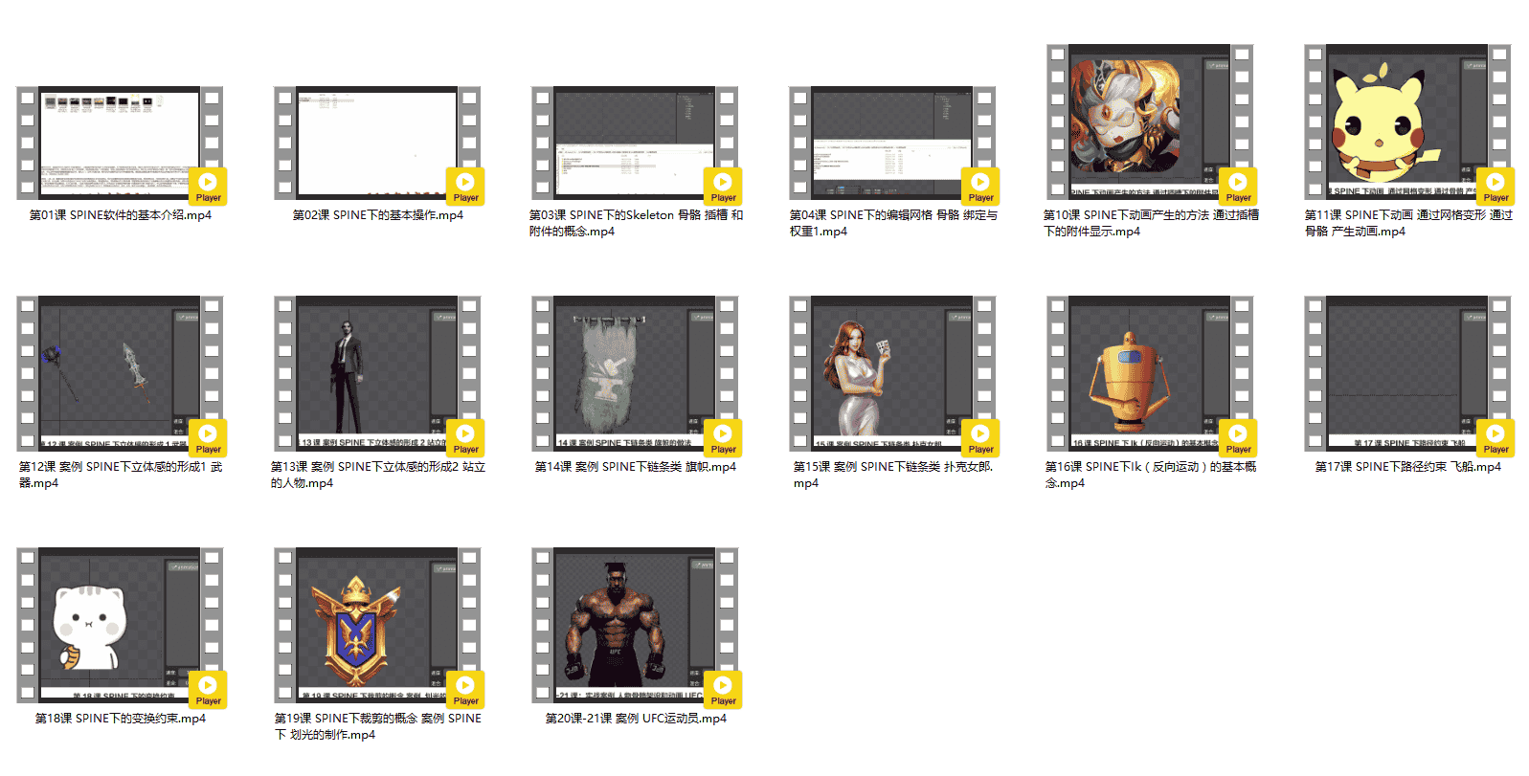Click the Player badge on 第13课 video

click(x=465, y=438)
